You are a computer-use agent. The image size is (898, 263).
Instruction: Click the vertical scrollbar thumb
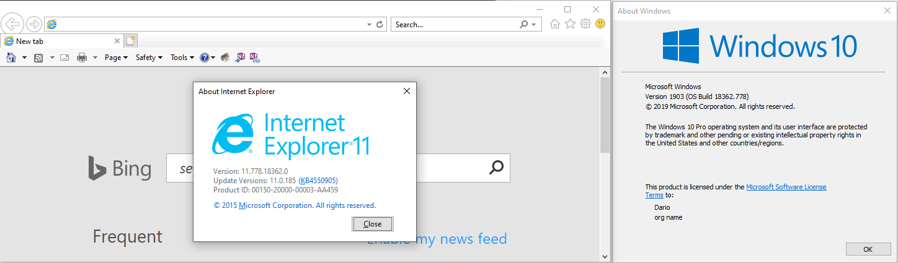coord(605,115)
